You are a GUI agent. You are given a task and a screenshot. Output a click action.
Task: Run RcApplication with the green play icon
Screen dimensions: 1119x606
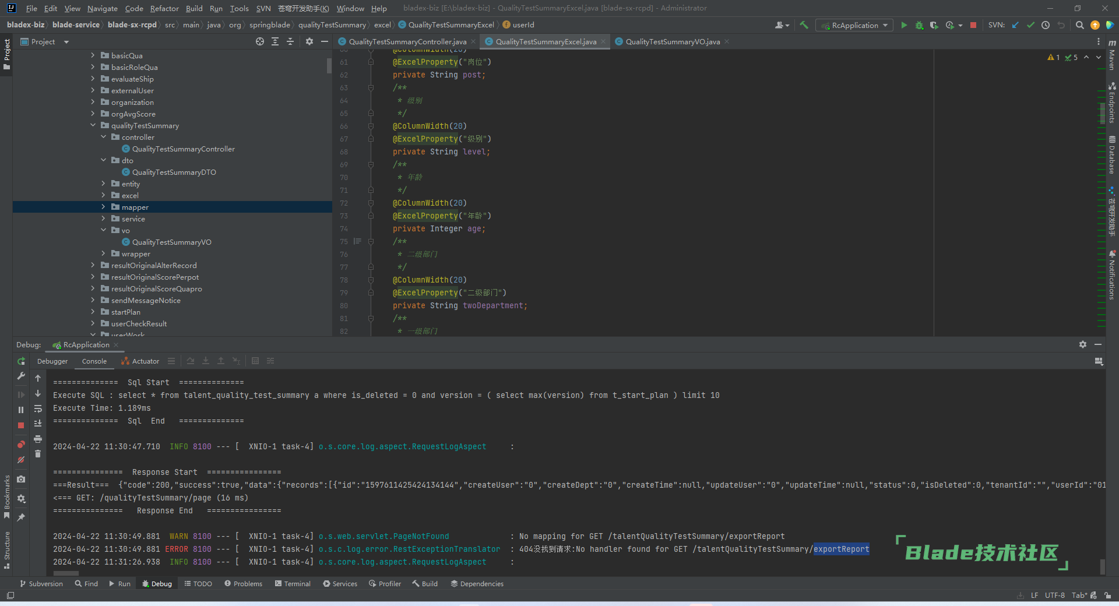click(904, 25)
